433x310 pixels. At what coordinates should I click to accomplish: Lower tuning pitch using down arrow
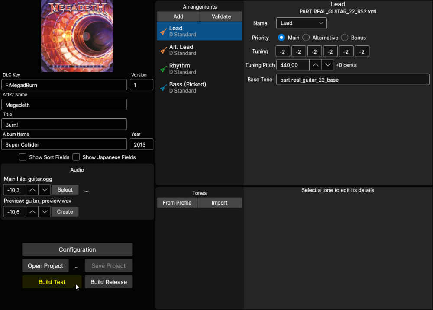point(328,65)
